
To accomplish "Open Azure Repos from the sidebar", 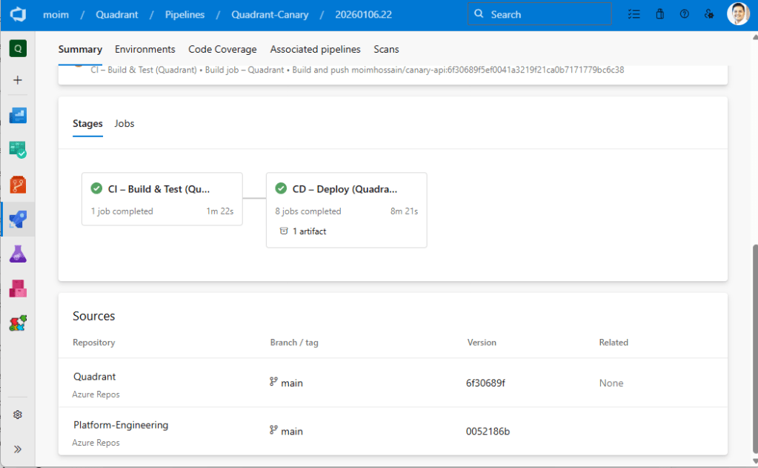I will point(18,185).
